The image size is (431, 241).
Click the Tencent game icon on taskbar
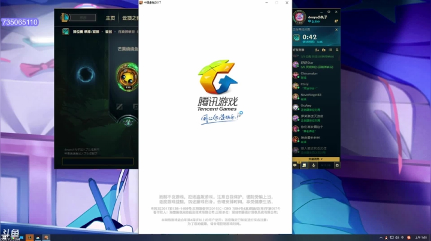tap(46, 237)
